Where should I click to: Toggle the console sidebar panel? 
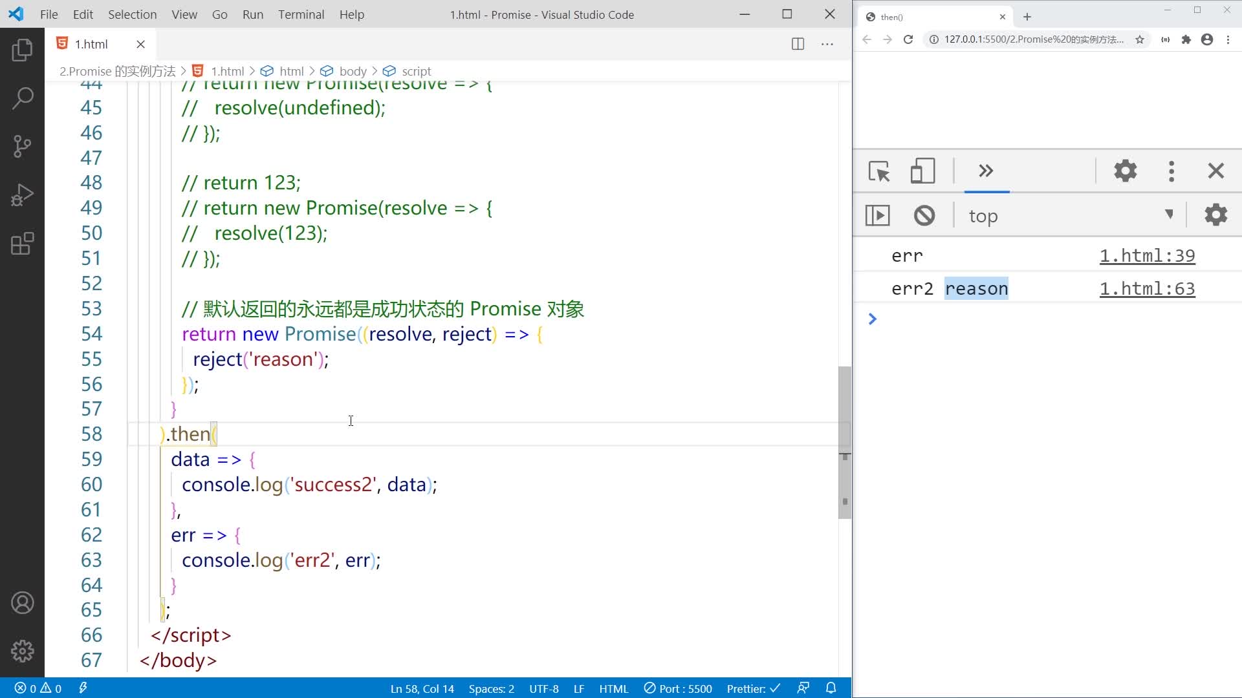click(x=878, y=215)
